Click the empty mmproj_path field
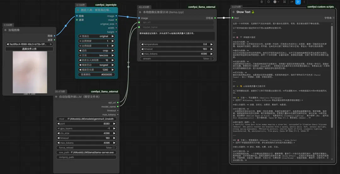The width and height of the screenshot is (340, 174). 86,157
